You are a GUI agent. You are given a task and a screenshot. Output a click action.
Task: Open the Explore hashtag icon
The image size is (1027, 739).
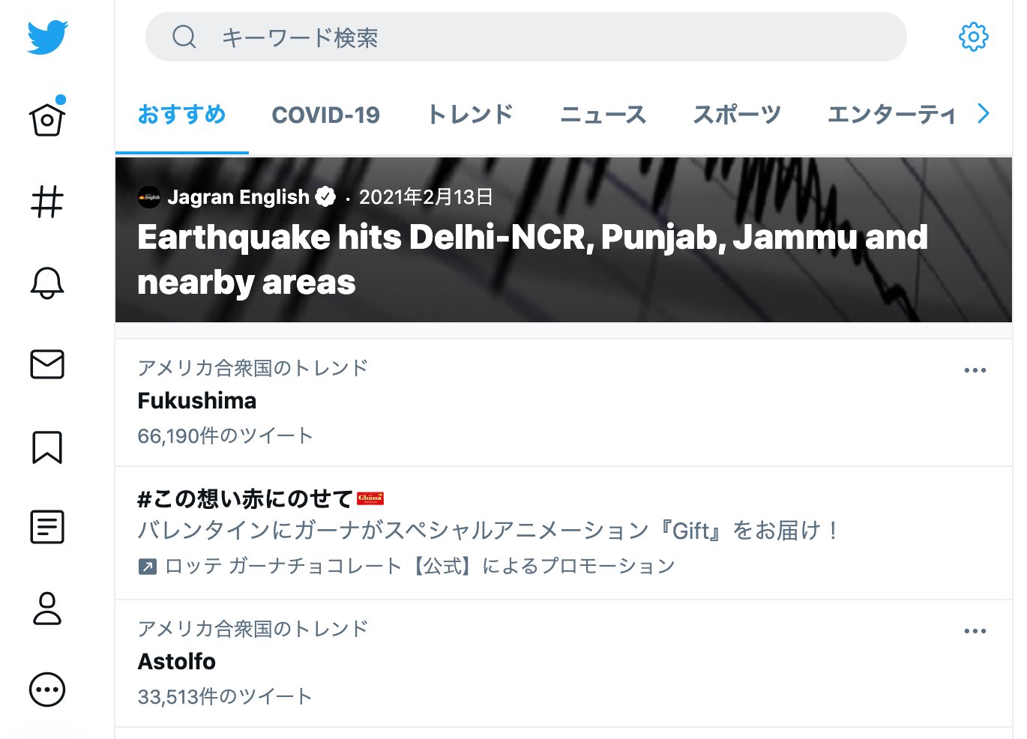tap(47, 202)
